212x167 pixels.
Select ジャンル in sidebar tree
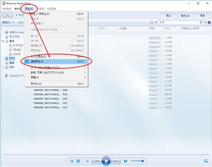[15, 54]
